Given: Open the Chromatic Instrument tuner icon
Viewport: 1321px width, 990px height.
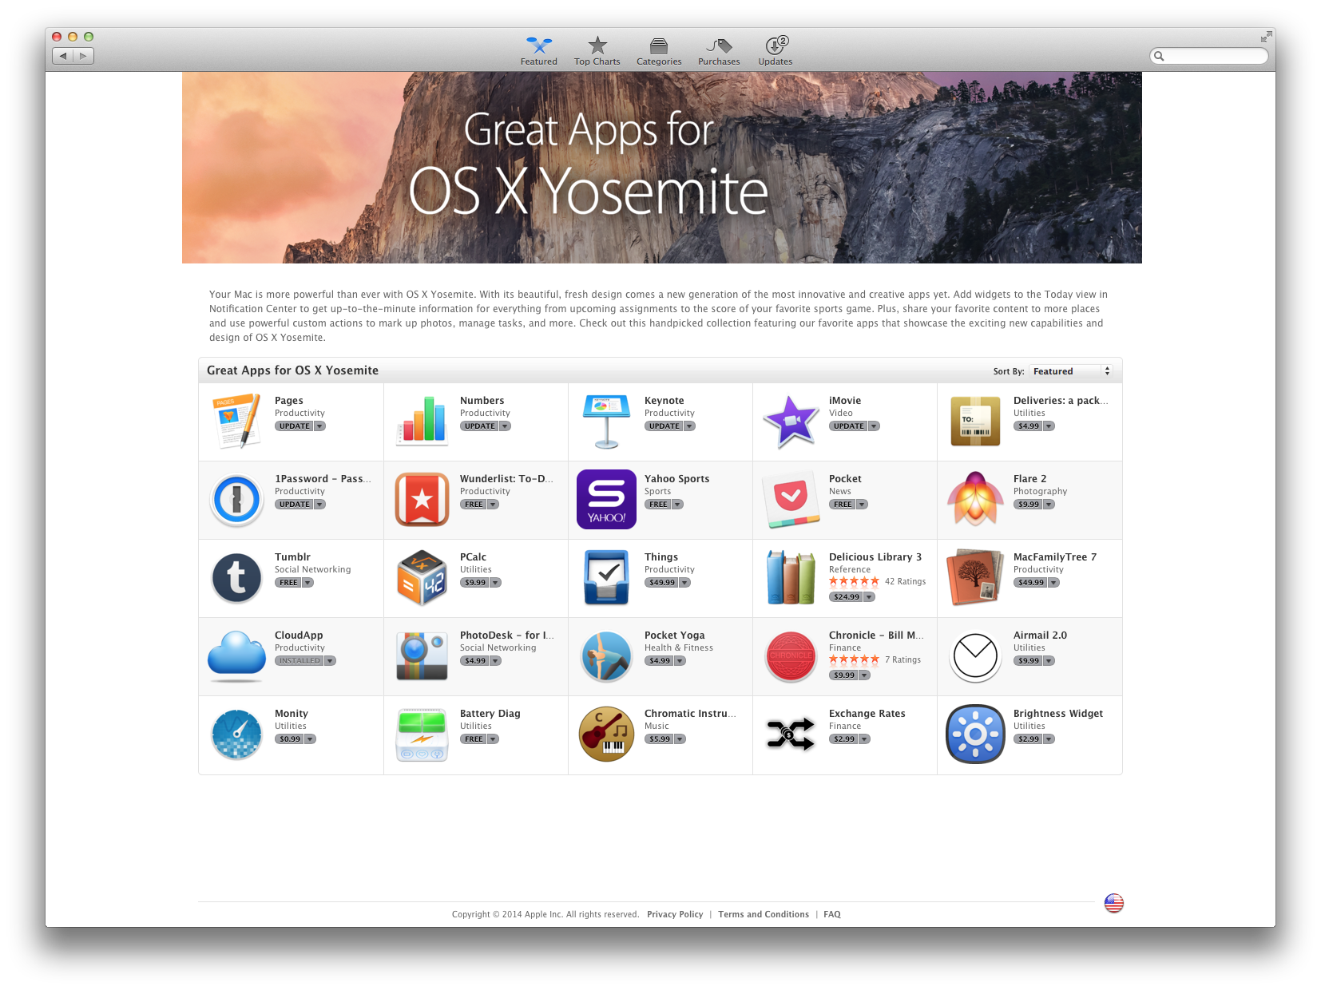Looking at the screenshot, I should pyautogui.click(x=606, y=734).
